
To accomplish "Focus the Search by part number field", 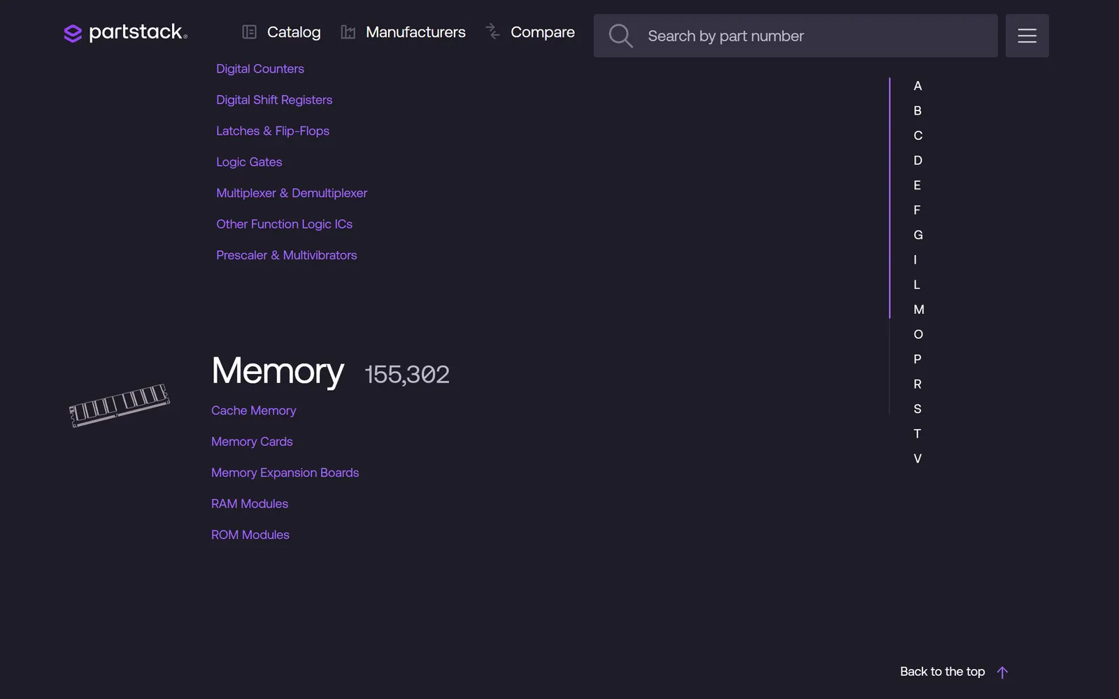I will click(795, 36).
